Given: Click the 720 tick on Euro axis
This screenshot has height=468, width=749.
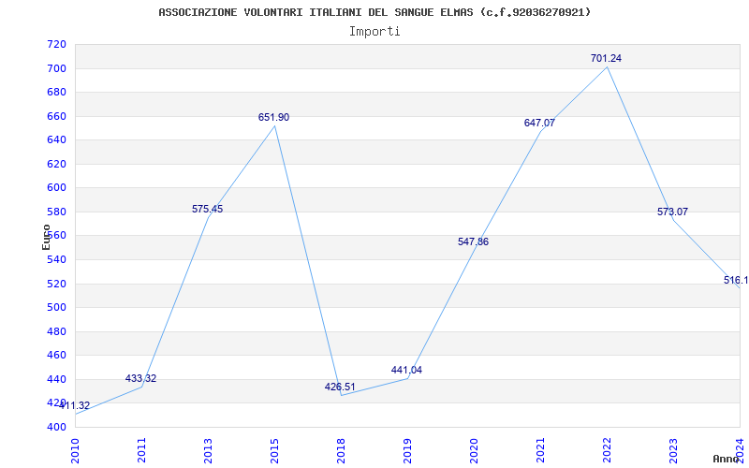Looking at the screenshot, I should tap(56, 45).
